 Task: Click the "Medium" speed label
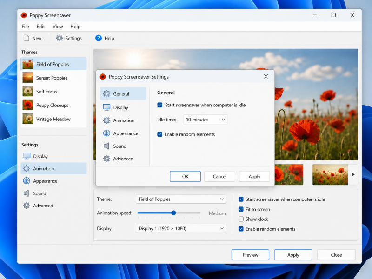(217, 213)
